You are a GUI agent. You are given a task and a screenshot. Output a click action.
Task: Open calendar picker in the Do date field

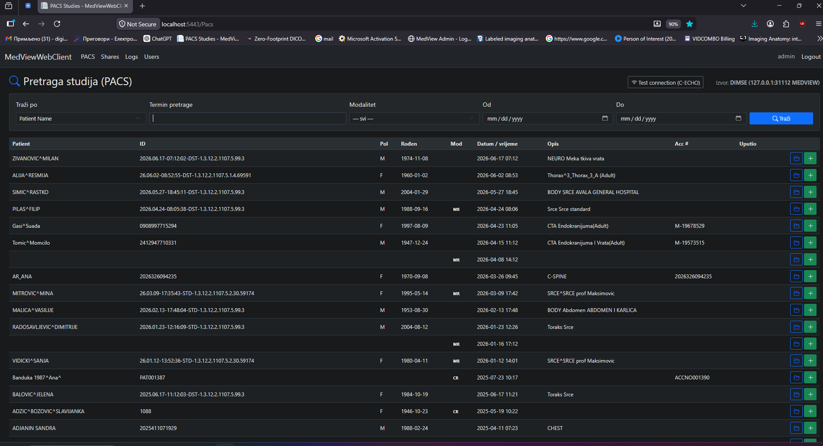pos(738,118)
